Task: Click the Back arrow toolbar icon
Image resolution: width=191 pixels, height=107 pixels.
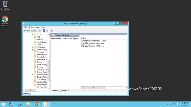Action: [x=24, y=31]
